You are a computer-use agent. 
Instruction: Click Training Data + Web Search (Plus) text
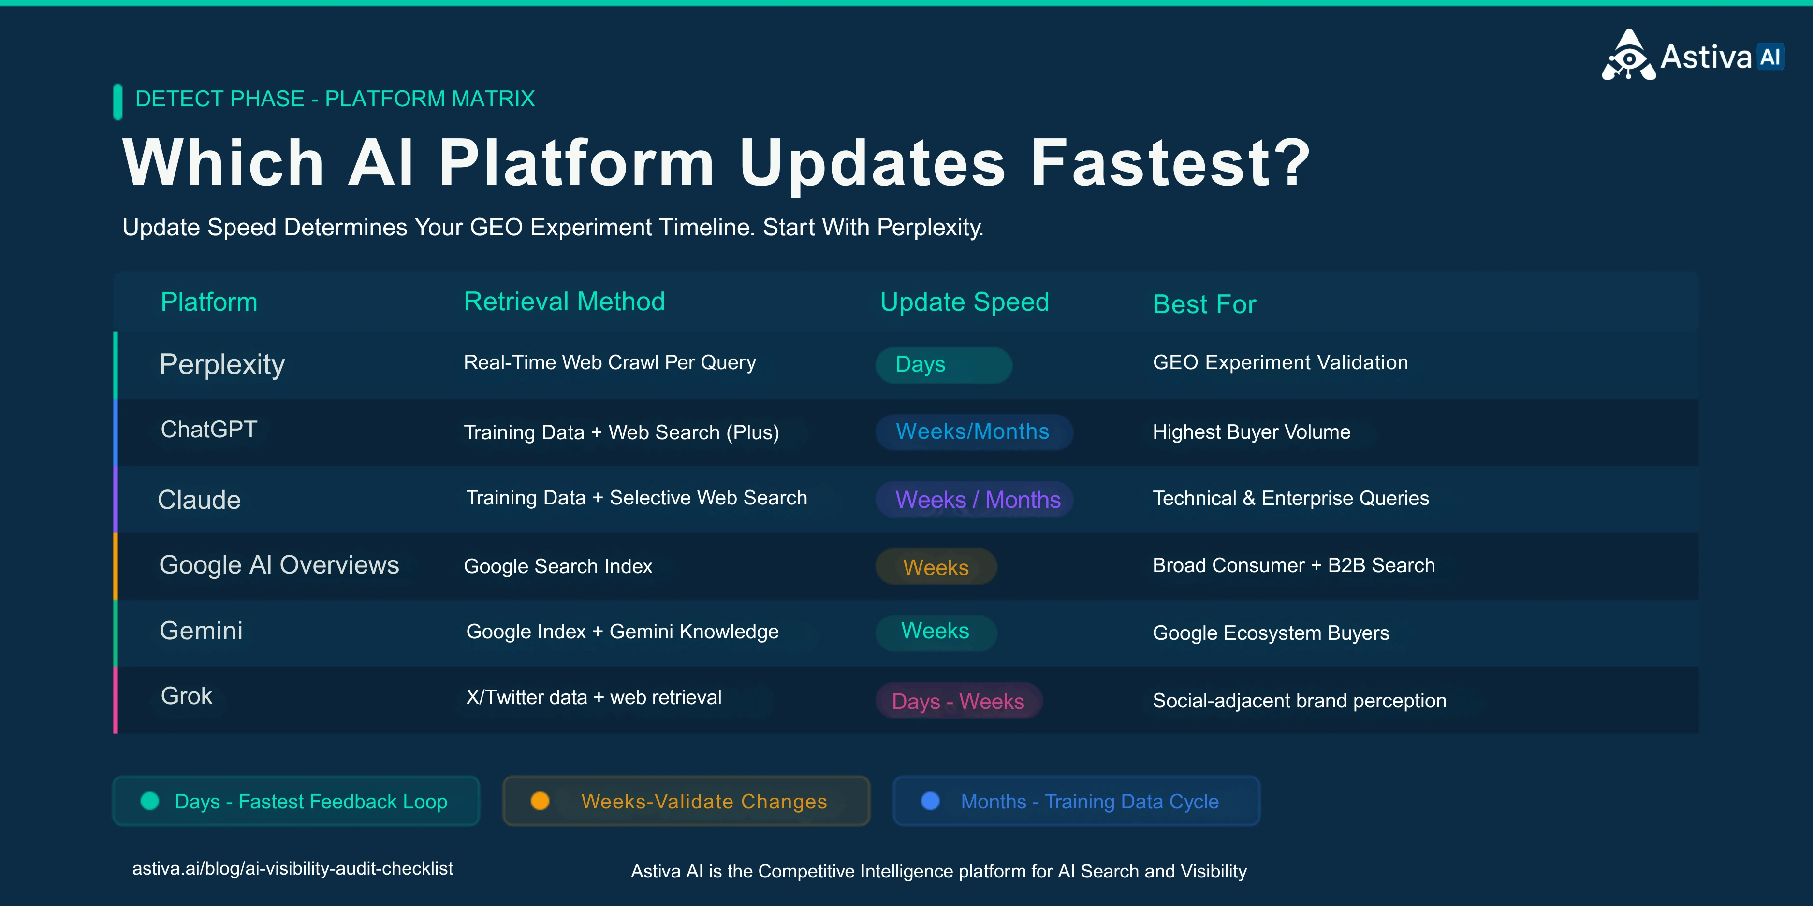[x=621, y=432]
